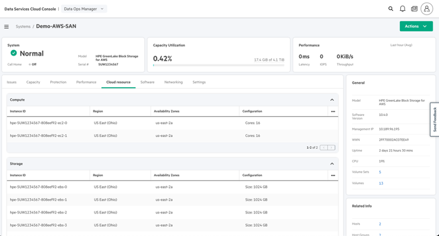Open the Actions dropdown button
This screenshot has width=439, height=236.
tap(416, 26)
